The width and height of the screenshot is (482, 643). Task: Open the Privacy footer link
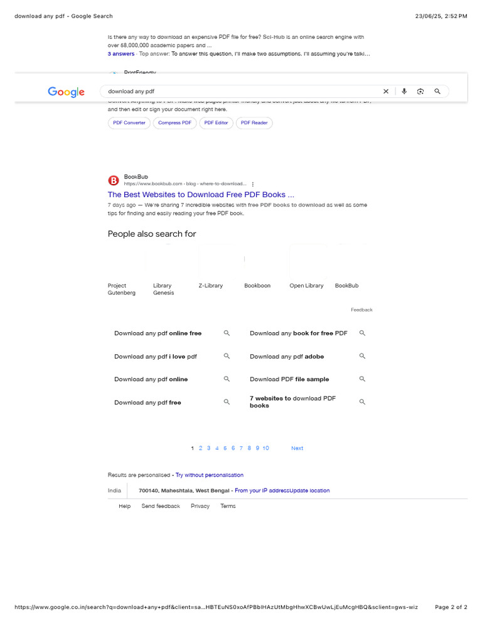point(200,506)
